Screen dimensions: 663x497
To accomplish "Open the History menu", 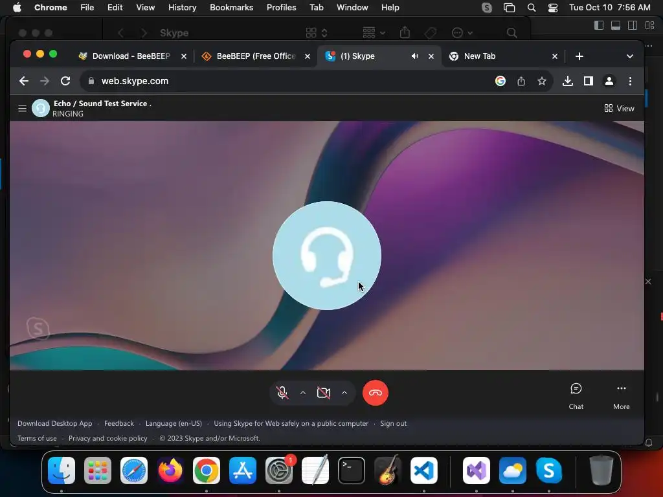I will pos(182,8).
